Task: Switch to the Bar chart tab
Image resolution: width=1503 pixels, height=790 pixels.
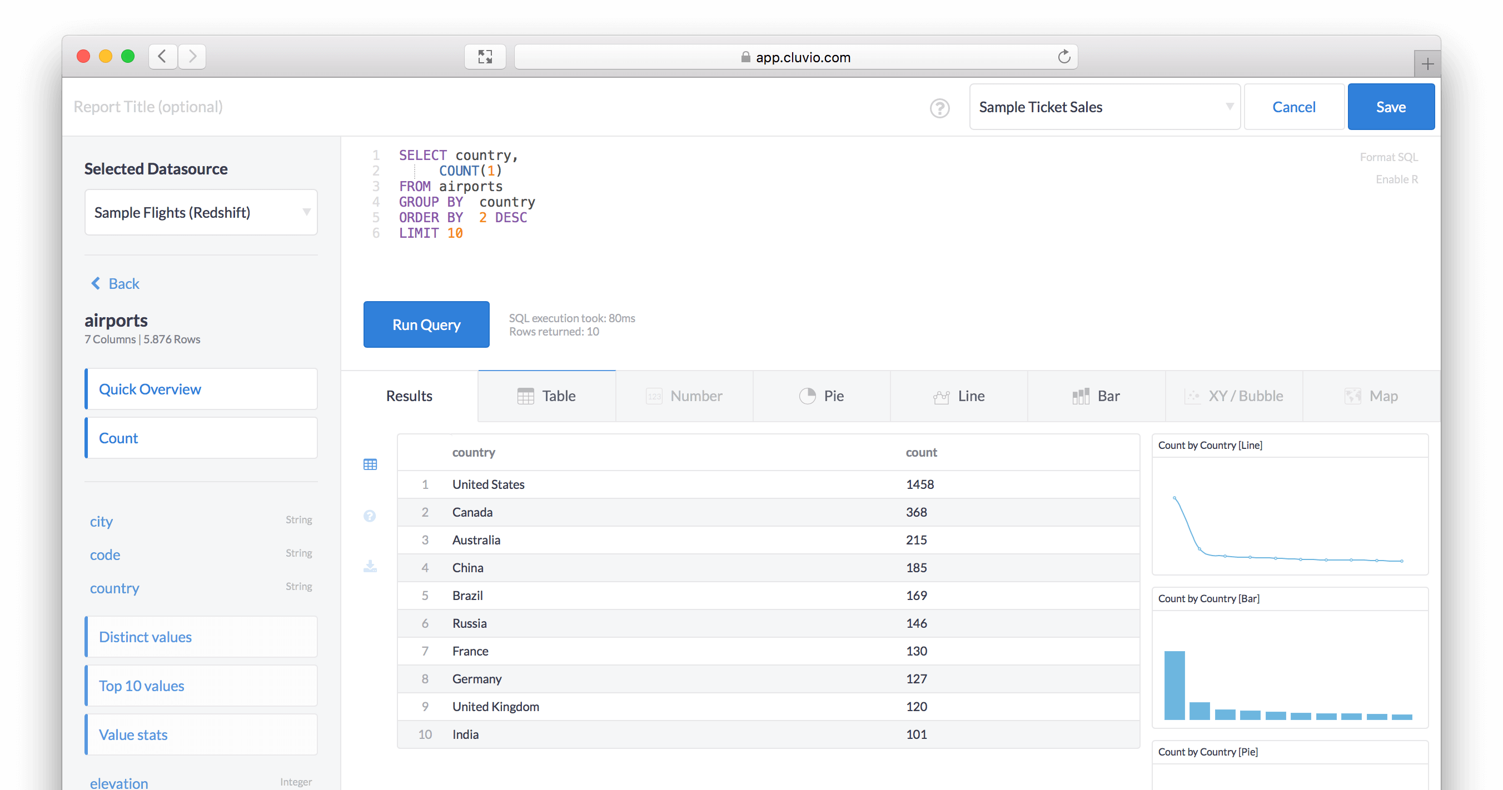Action: click(x=1096, y=397)
